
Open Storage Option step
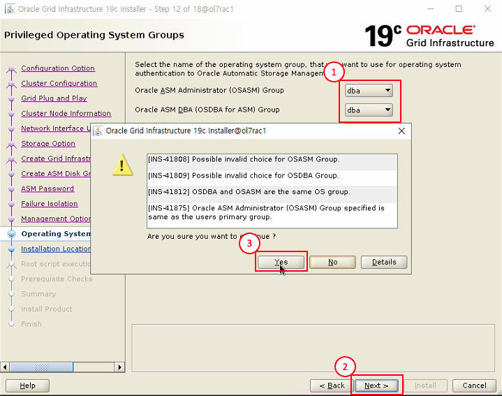(x=48, y=143)
